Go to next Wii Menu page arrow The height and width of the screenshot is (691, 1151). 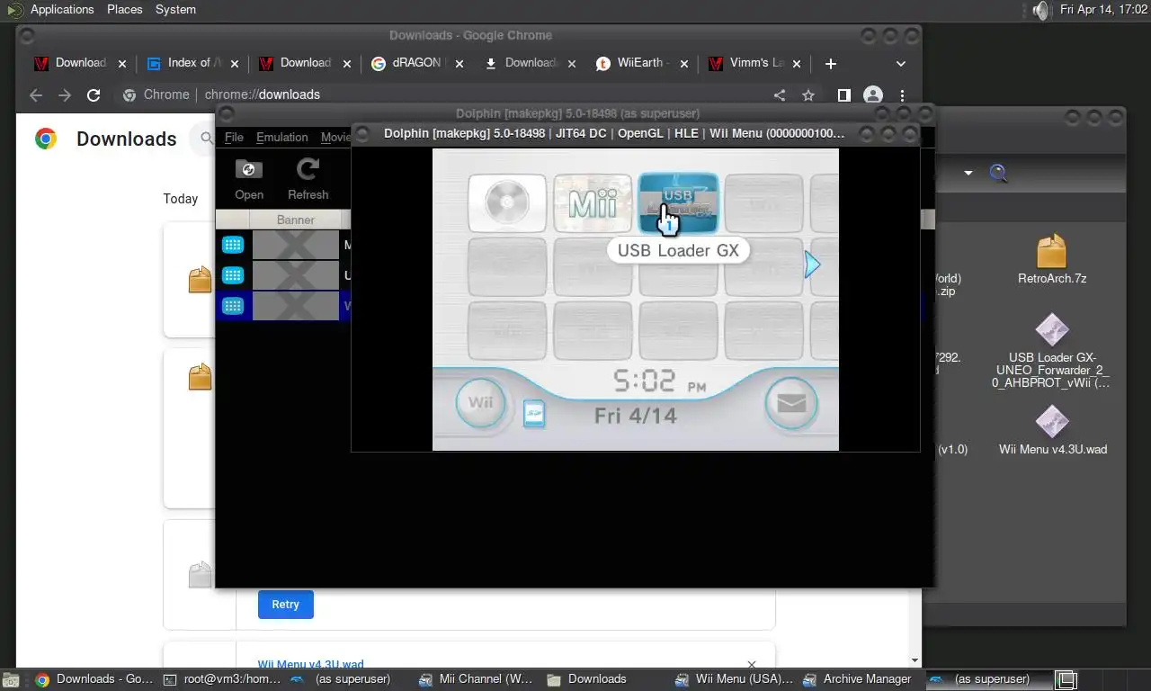point(812,265)
